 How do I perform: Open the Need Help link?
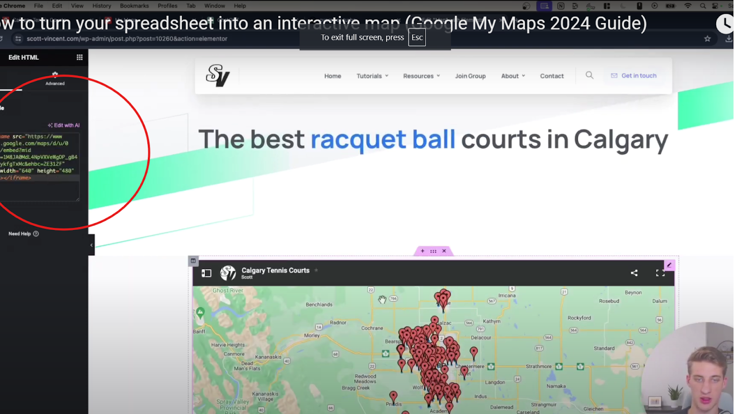point(23,234)
